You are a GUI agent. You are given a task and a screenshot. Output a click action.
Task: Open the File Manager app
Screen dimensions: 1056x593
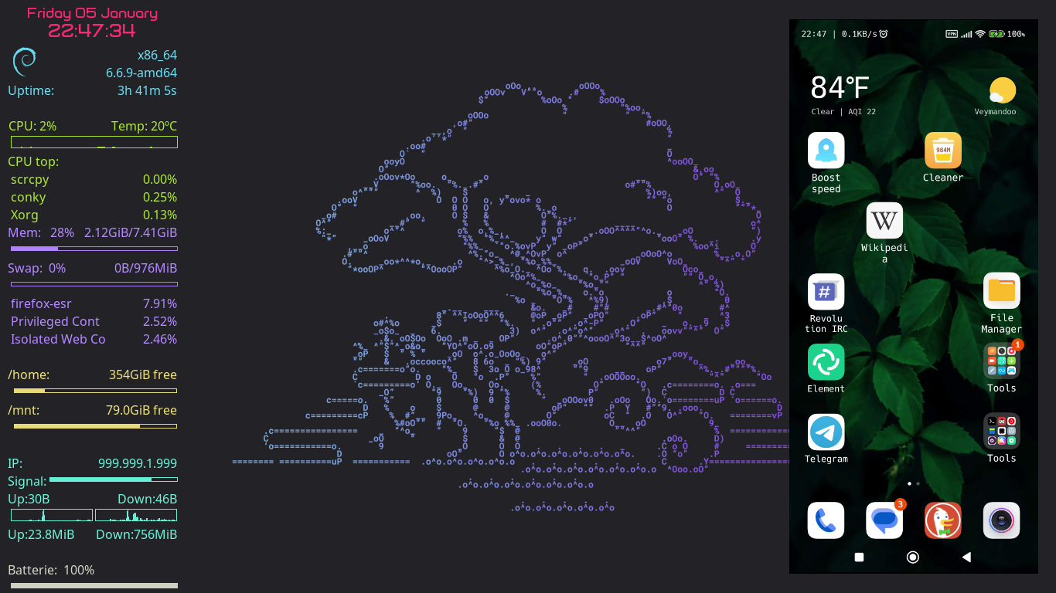[x=1001, y=291]
